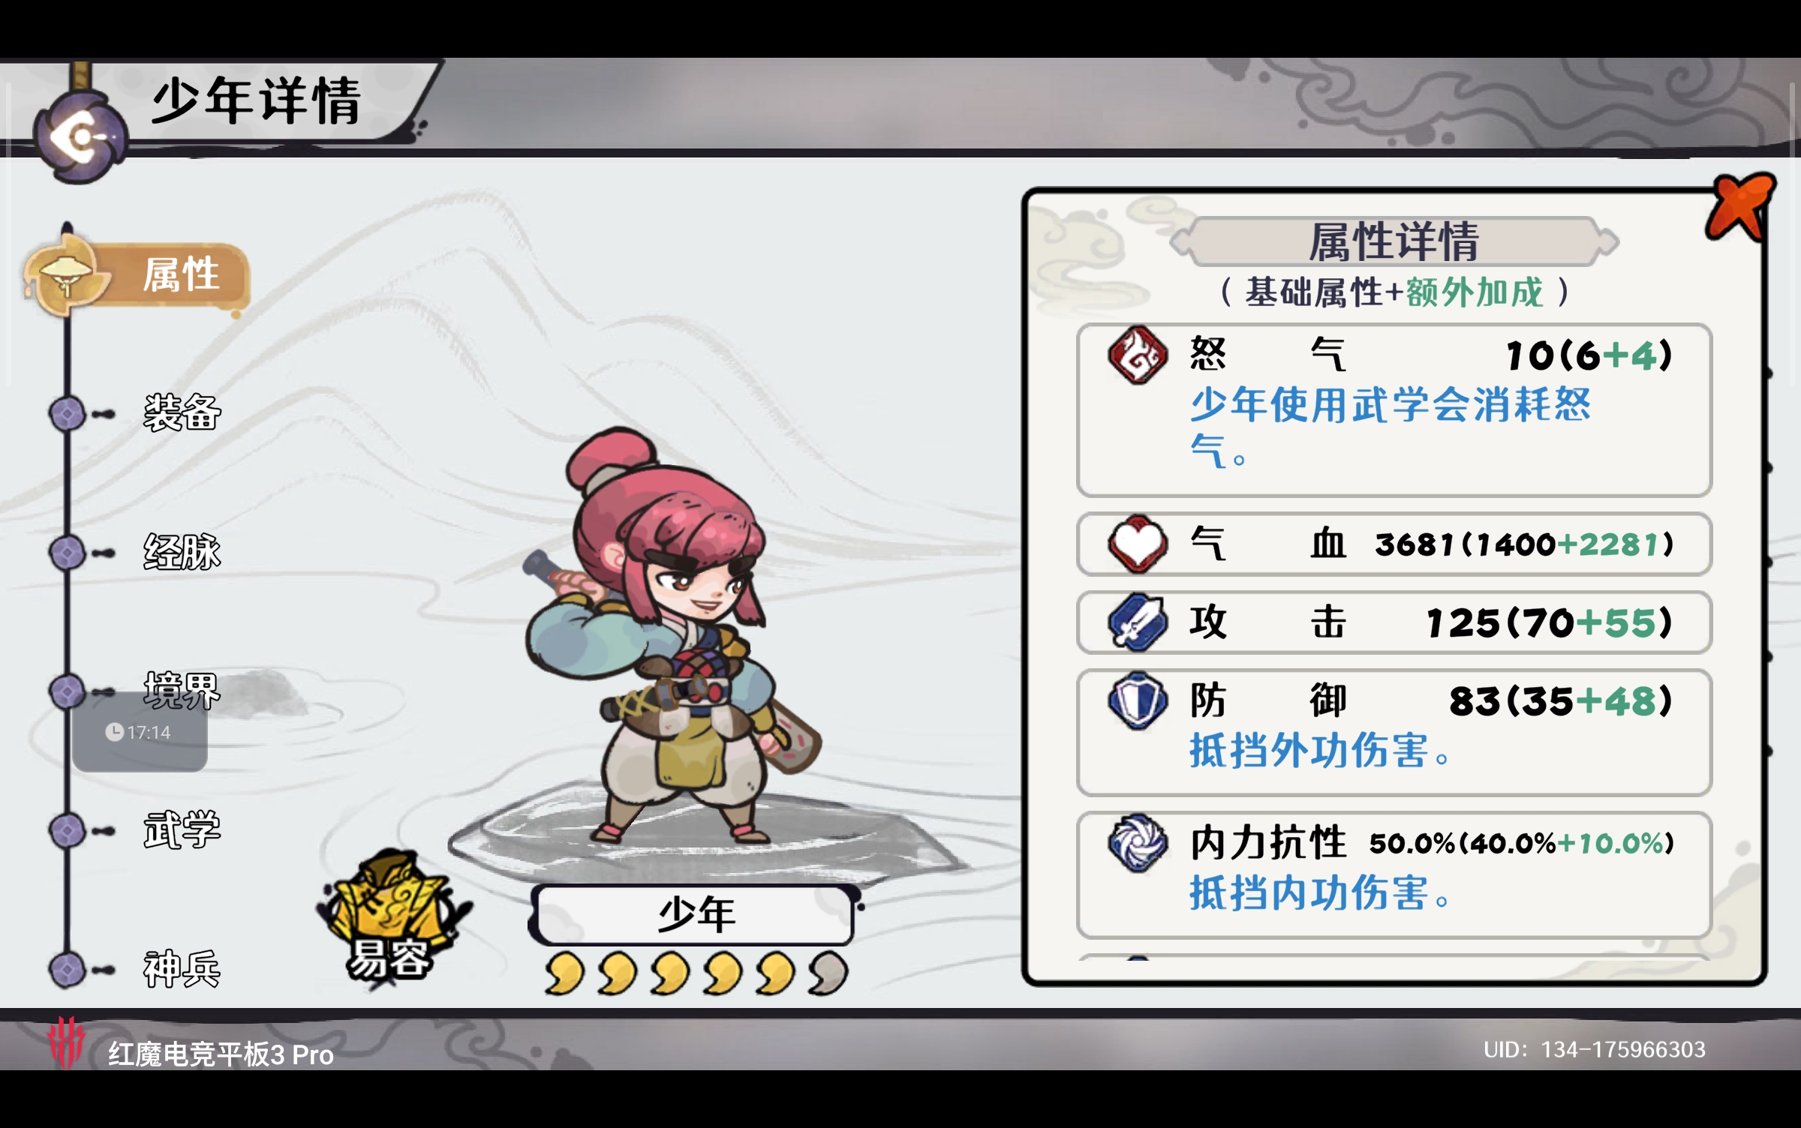This screenshot has height=1128, width=1801.
Task: Tap the first golden star rating
Action: pos(564,973)
